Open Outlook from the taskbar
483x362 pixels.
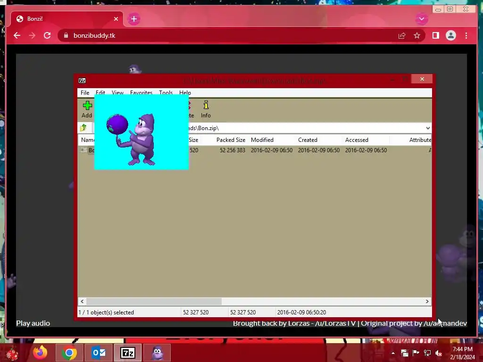(99, 353)
